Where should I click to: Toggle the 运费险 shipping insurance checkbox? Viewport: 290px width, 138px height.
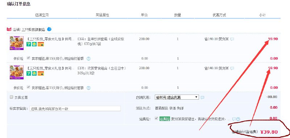coord(157,118)
